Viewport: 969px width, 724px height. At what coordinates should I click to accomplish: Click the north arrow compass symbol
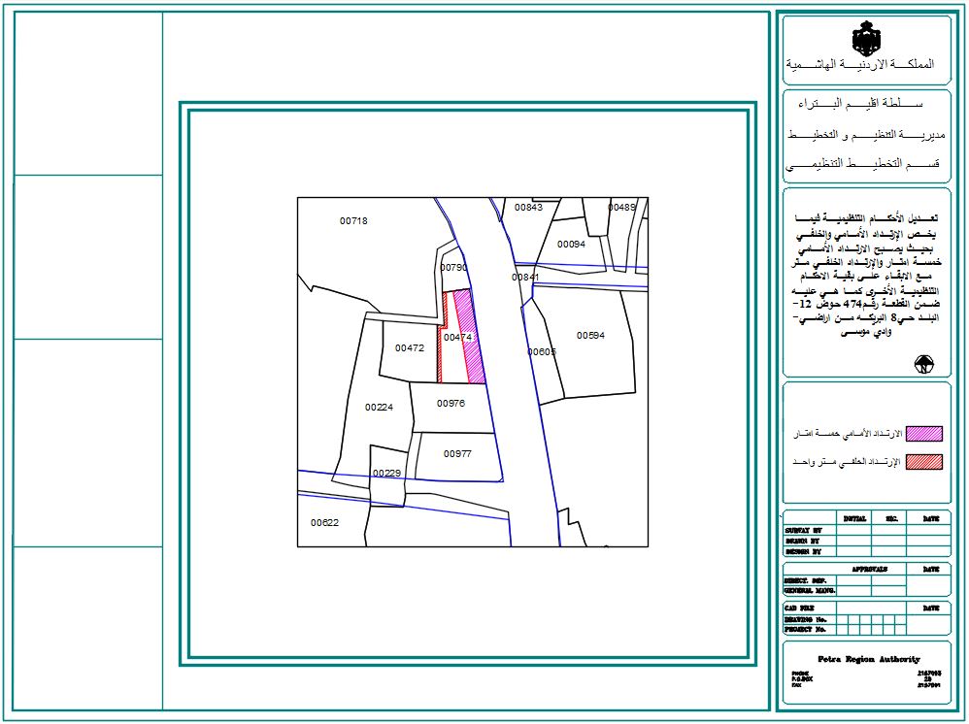923,365
